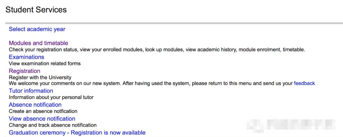Click 'Information about your personal tutor' text
343x137 pixels.
51,97
